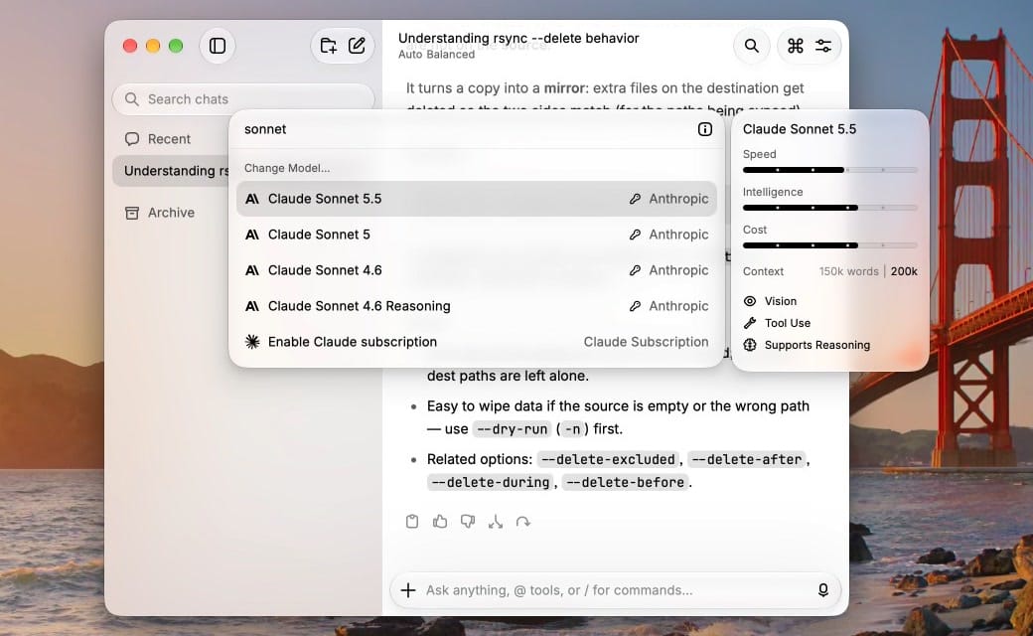Image resolution: width=1033 pixels, height=636 pixels.
Task: Click the "--delete-excluded" code snippet
Action: 608,459
